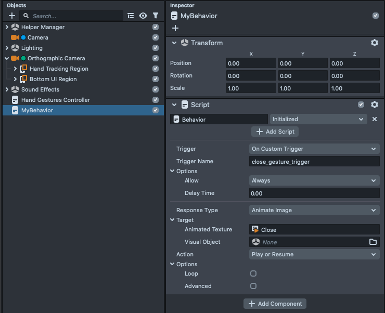Click the hierarchy list view icon beside search
The width and height of the screenshot is (385, 313).
coord(131,16)
